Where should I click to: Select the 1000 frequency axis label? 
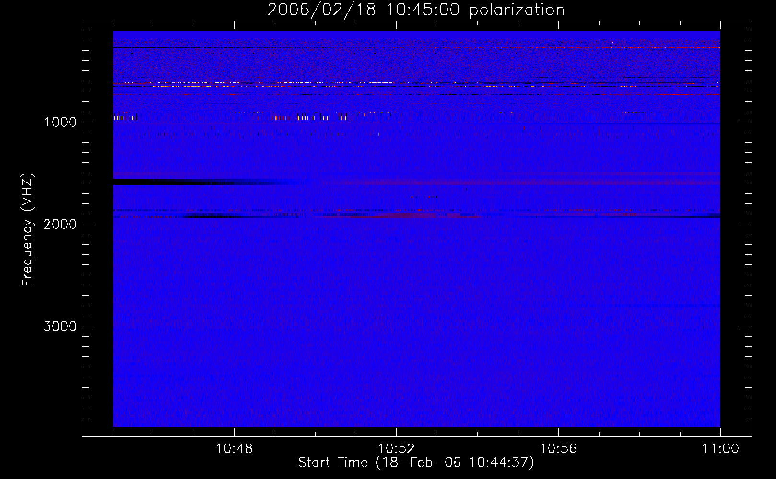[60, 122]
